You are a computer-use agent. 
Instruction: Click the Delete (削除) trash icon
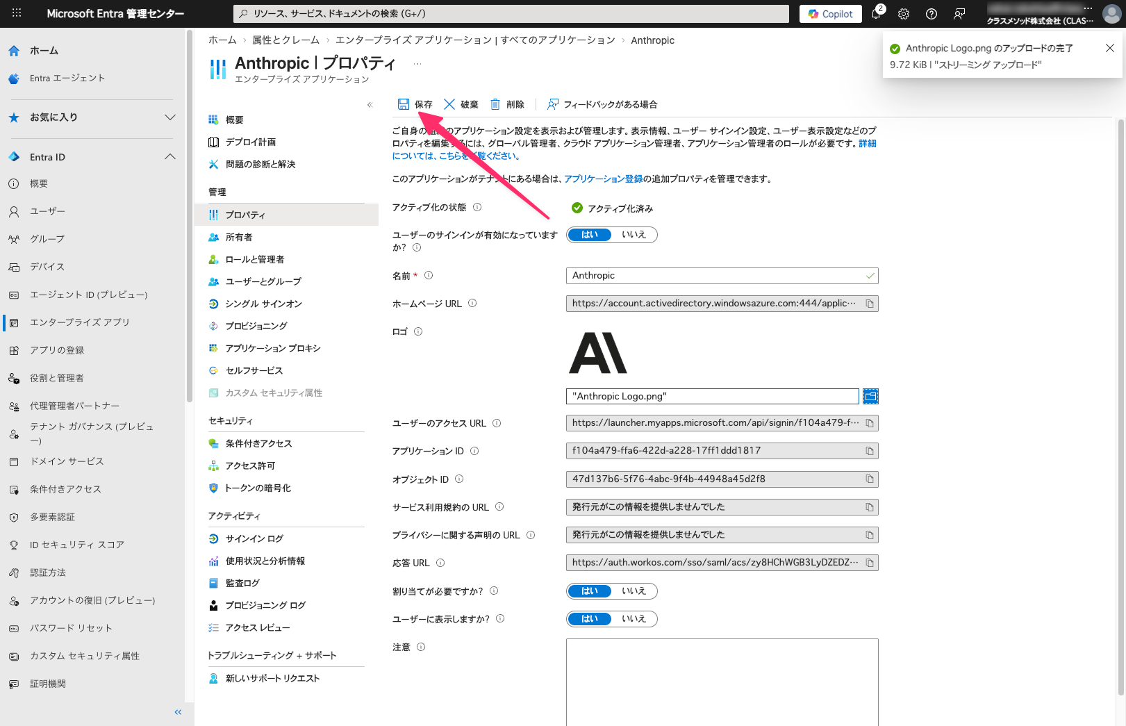click(x=495, y=104)
